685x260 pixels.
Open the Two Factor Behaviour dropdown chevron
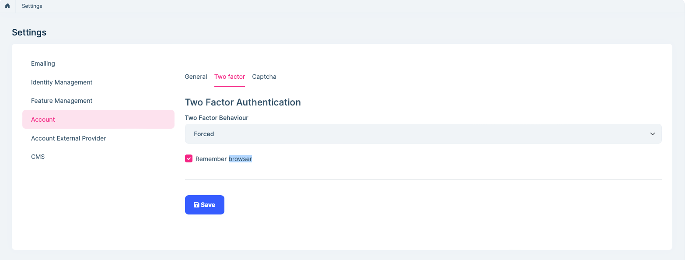(x=652, y=134)
